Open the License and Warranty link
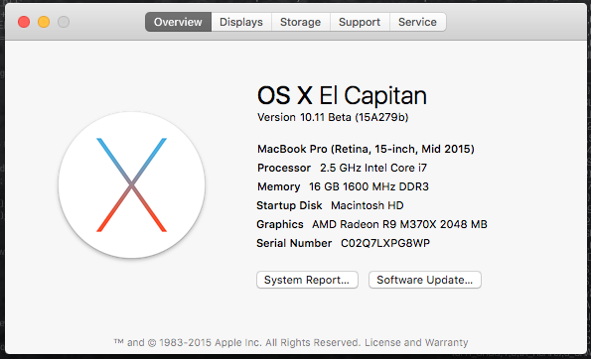This screenshot has height=359, width=591. tap(416, 342)
